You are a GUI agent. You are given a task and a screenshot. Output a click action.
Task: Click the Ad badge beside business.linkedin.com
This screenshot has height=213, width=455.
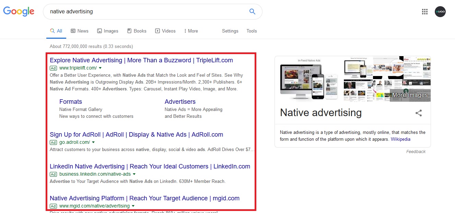click(x=53, y=174)
